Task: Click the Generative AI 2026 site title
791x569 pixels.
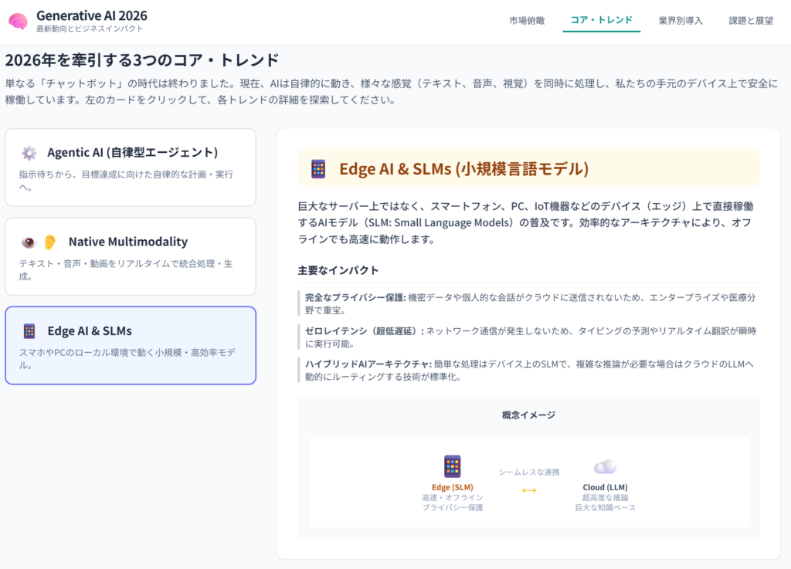Action: click(x=91, y=15)
